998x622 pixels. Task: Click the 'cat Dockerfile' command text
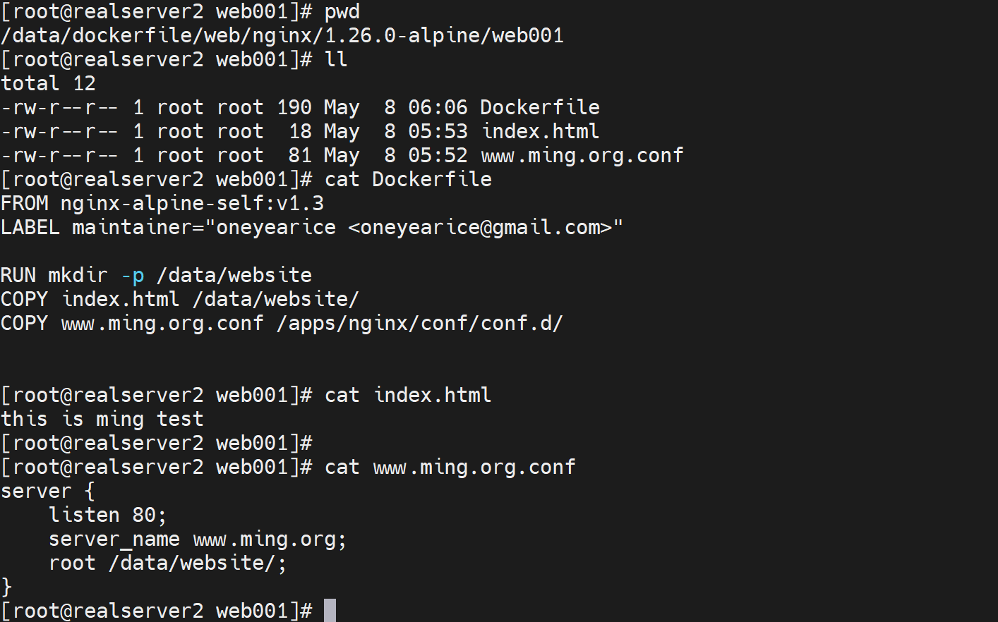(408, 180)
